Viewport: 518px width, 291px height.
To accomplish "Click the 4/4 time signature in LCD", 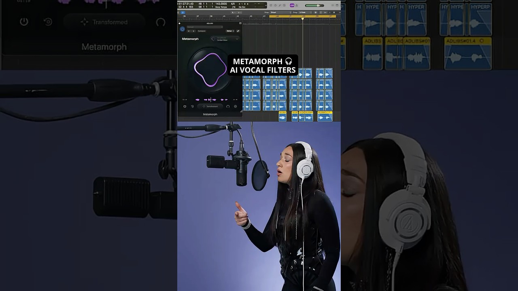I will 233,4.
